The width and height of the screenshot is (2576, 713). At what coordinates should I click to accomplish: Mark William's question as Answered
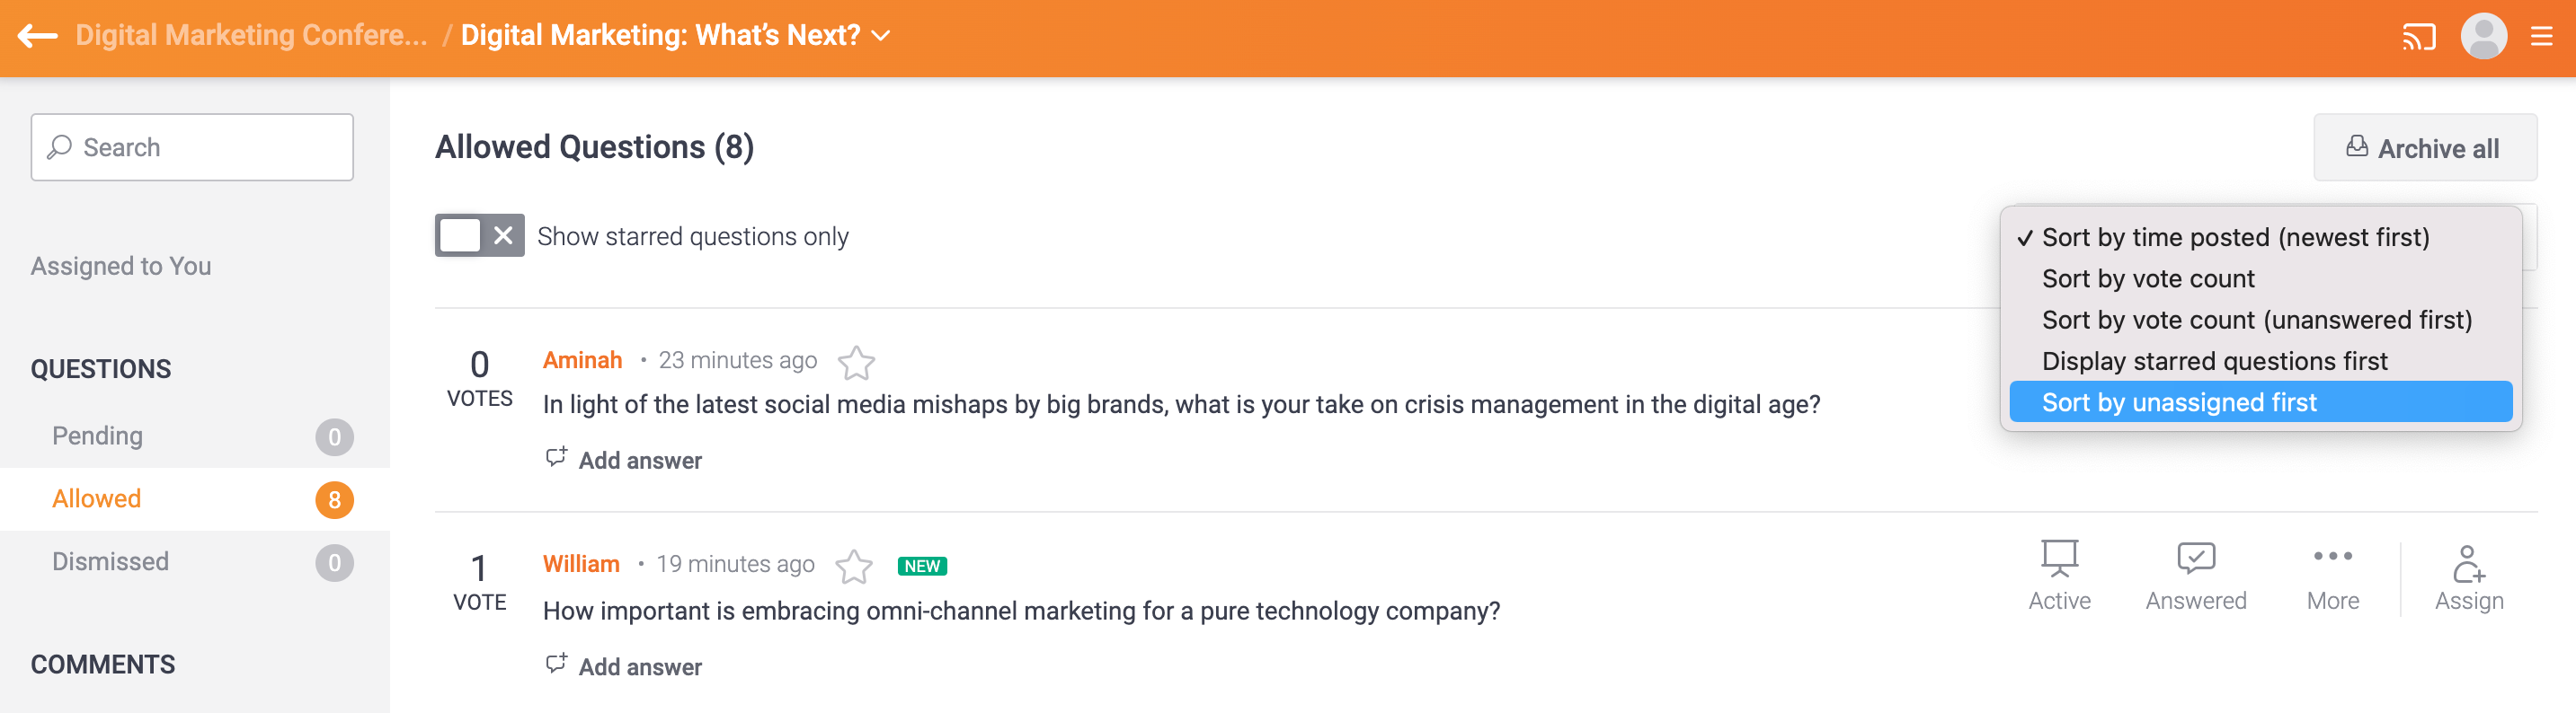tap(2195, 574)
